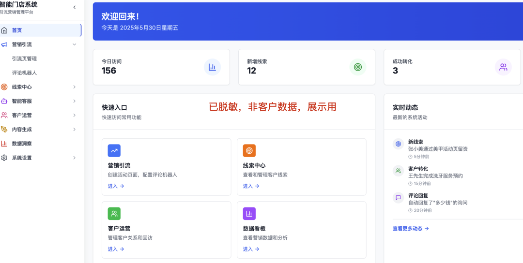Click the 新增线索 value 12
The height and width of the screenshot is (263, 523).
click(251, 71)
